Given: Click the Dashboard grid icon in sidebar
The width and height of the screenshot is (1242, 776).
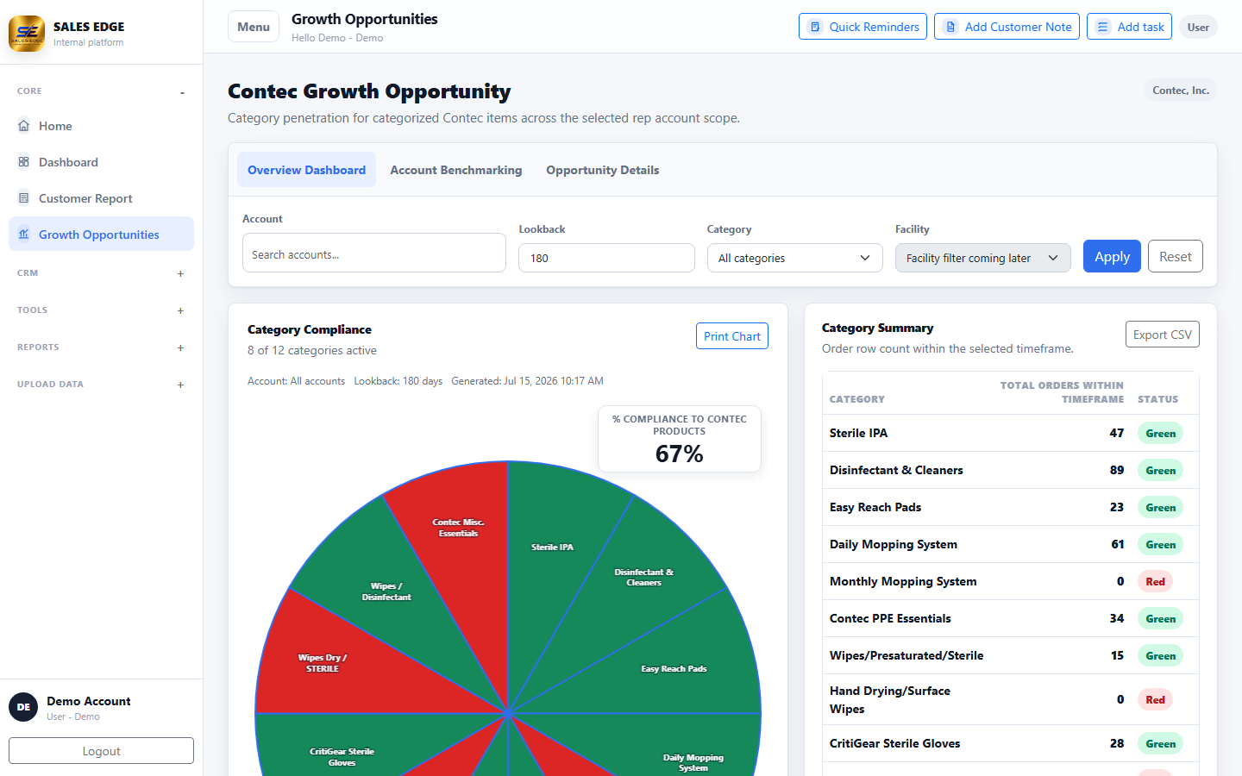Looking at the screenshot, I should point(23,162).
